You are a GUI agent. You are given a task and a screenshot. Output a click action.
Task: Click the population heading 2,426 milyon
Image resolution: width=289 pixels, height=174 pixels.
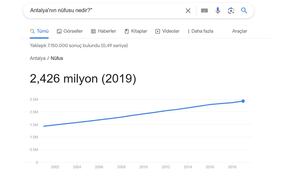83,78
